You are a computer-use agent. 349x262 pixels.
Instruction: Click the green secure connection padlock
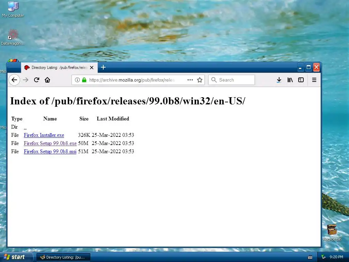click(84, 80)
